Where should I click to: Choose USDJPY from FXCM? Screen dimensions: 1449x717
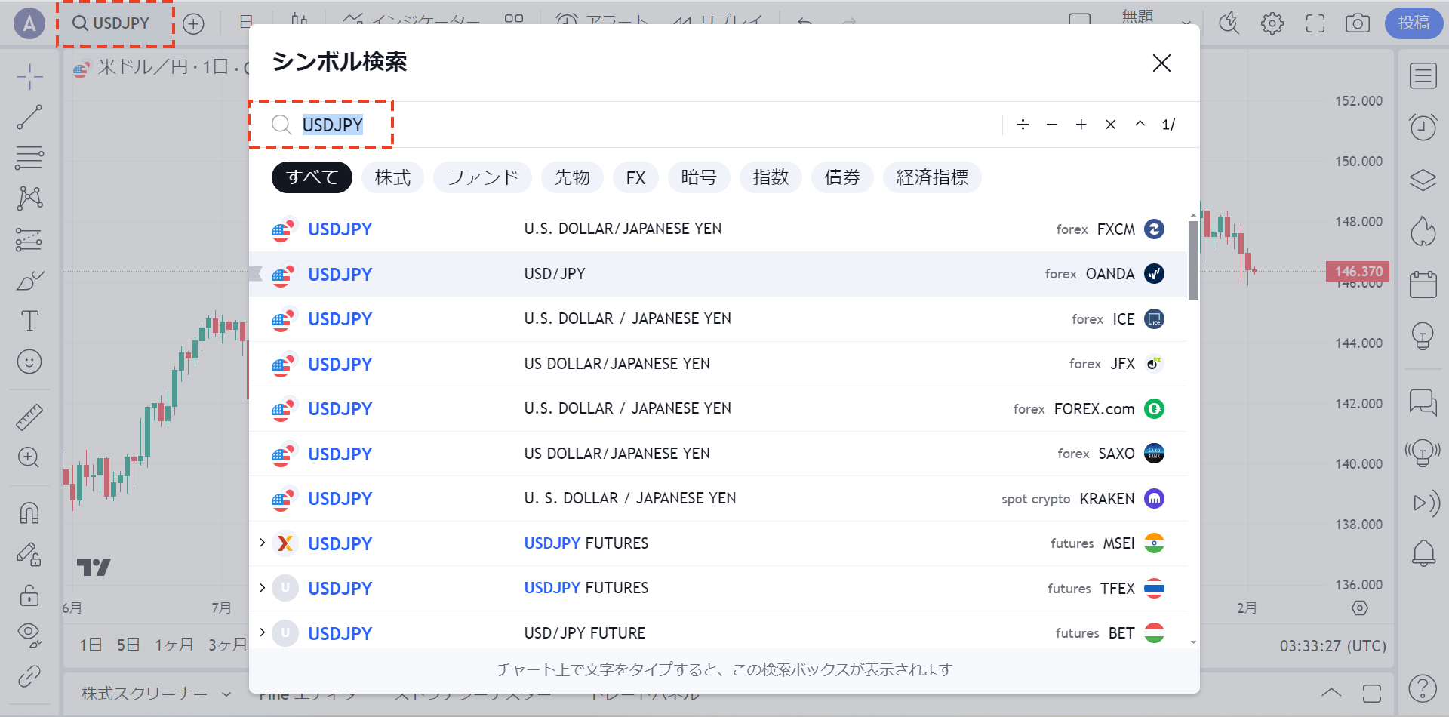click(718, 229)
